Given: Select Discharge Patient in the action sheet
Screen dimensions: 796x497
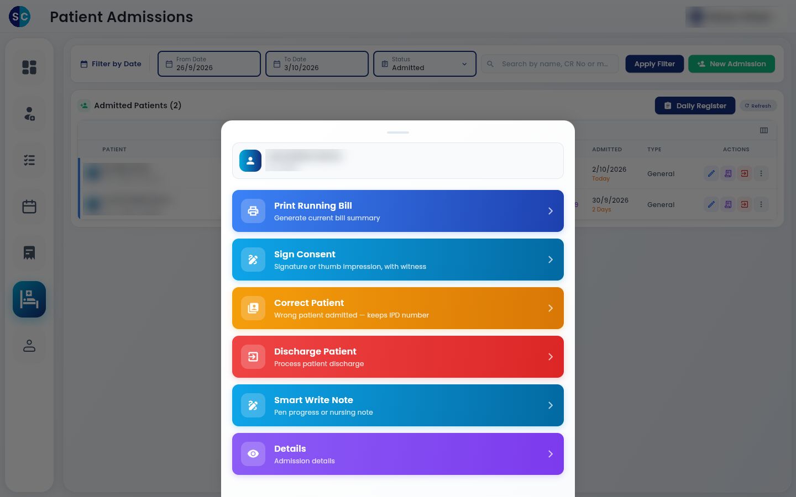Looking at the screenshot, I should [x=398, y=357].
